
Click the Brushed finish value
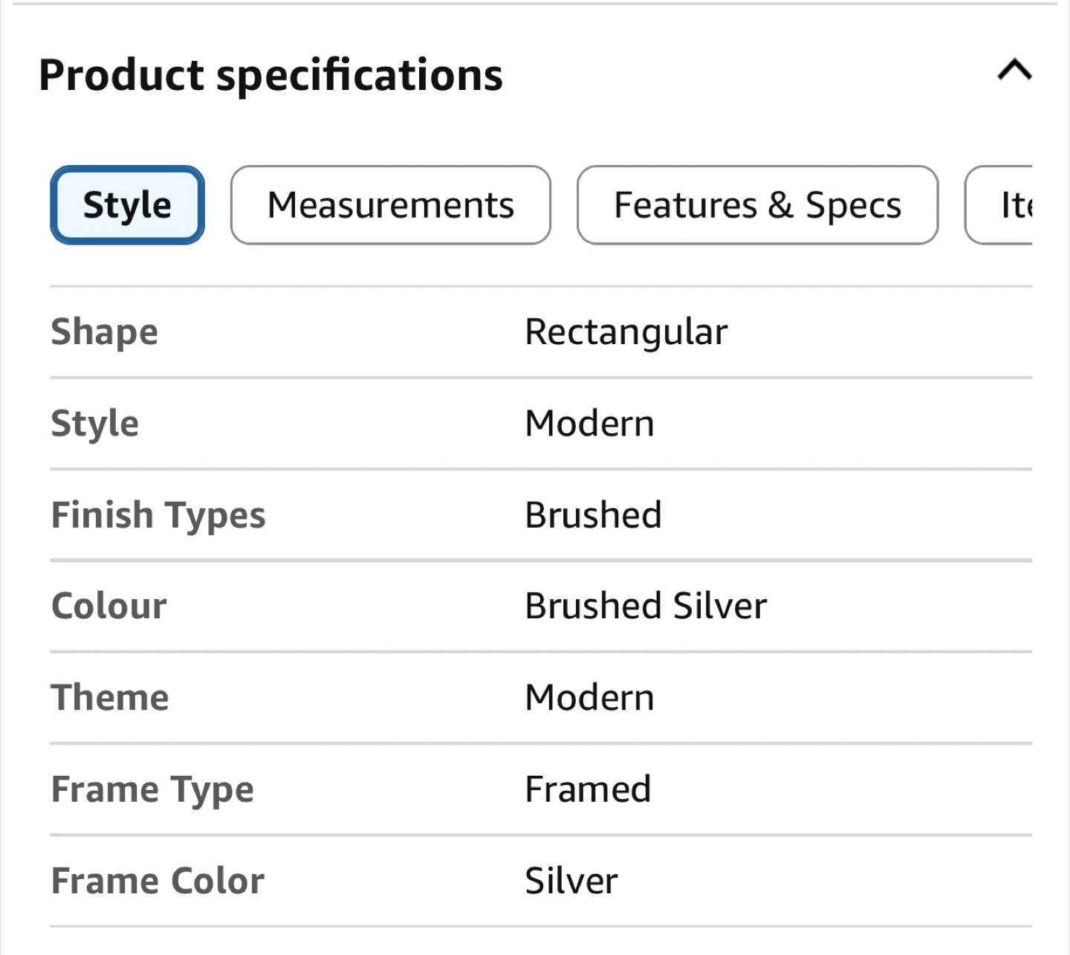coord(593,515)
